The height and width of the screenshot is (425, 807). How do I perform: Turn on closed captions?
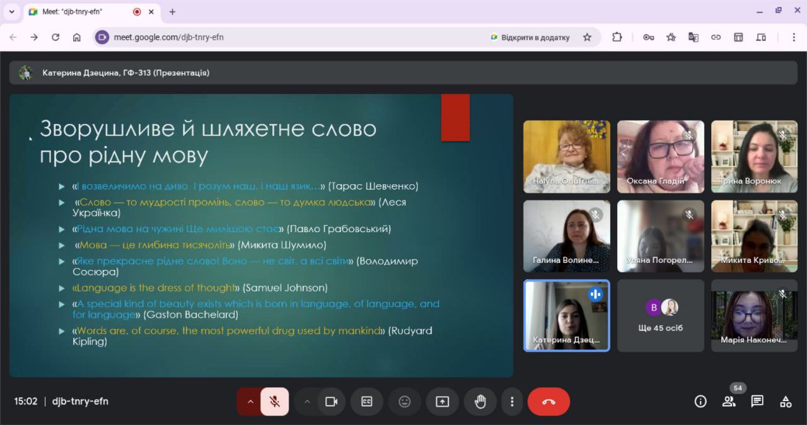click(367, 402)
